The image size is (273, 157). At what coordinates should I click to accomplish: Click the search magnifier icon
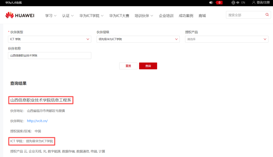[267, 15]
